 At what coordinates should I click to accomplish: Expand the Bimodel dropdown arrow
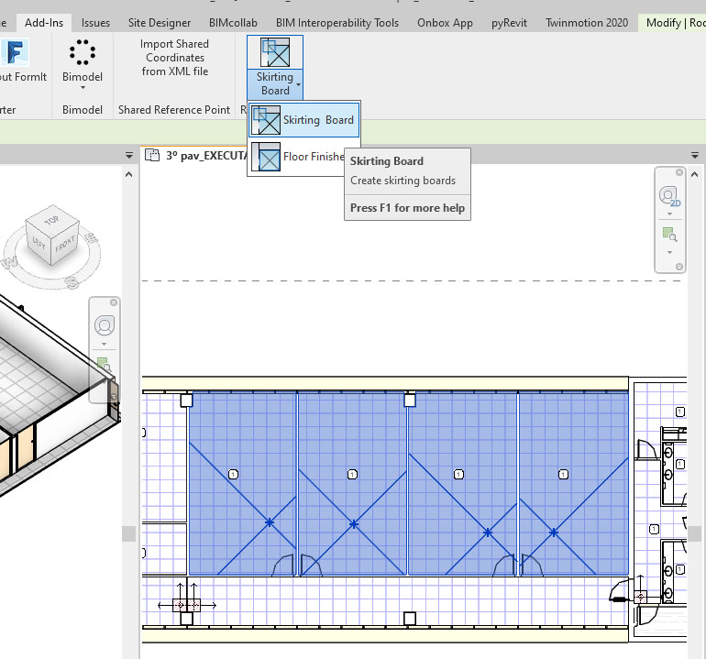pos(83,87)
